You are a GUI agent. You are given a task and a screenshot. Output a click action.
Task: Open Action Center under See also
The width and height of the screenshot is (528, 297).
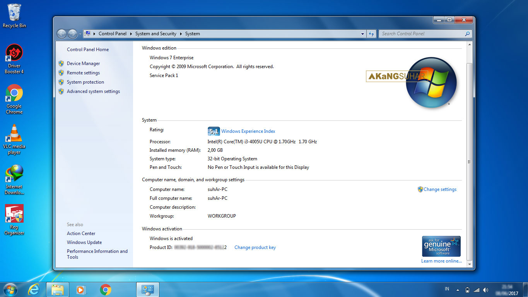point(81,233)
